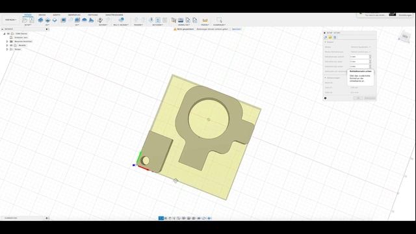Select the dome-shaped 3D strategy icon
This screenshot has width=416, height=234.
[84, 20]
